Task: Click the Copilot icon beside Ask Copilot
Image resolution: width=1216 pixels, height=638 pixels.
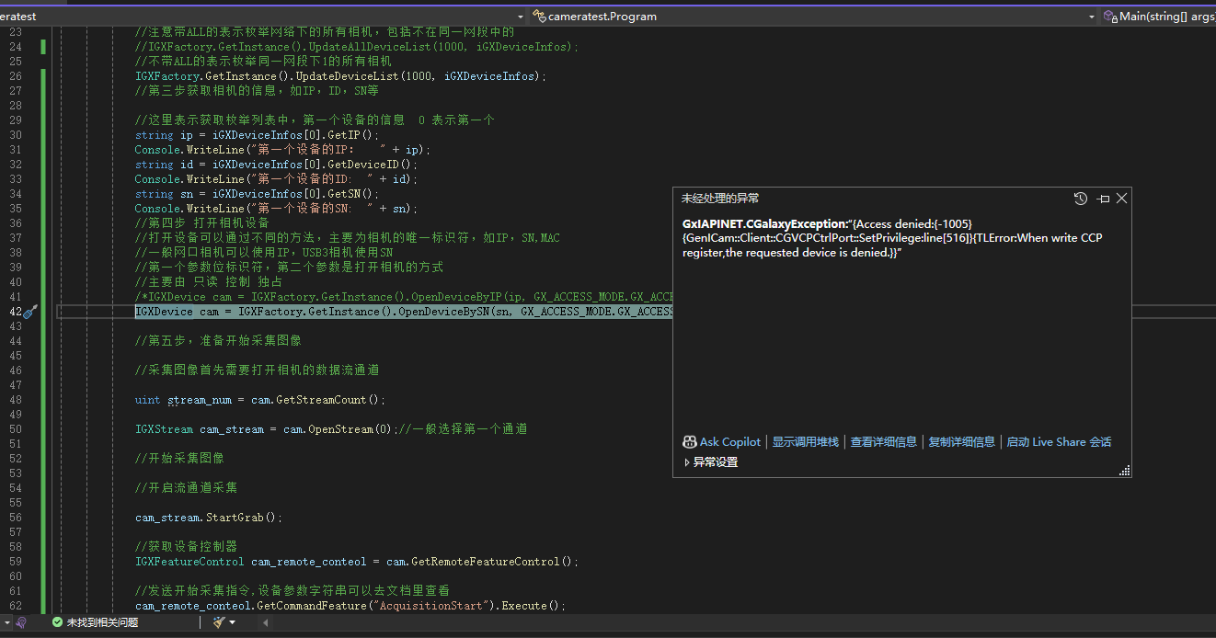Action: (x=689, y=442)
